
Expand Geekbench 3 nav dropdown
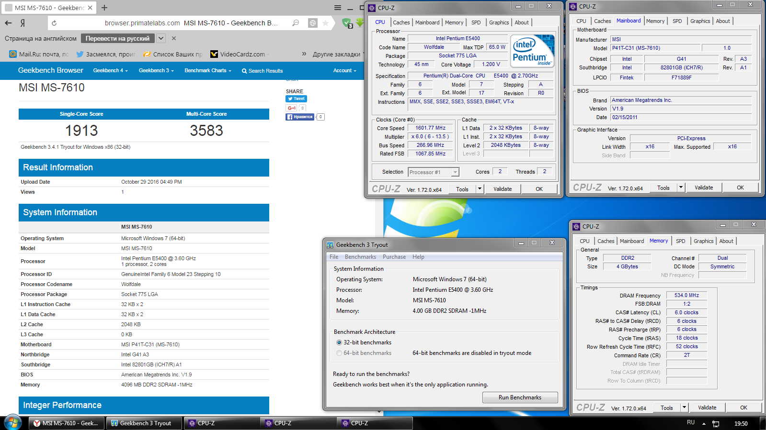tap(156, 70)
